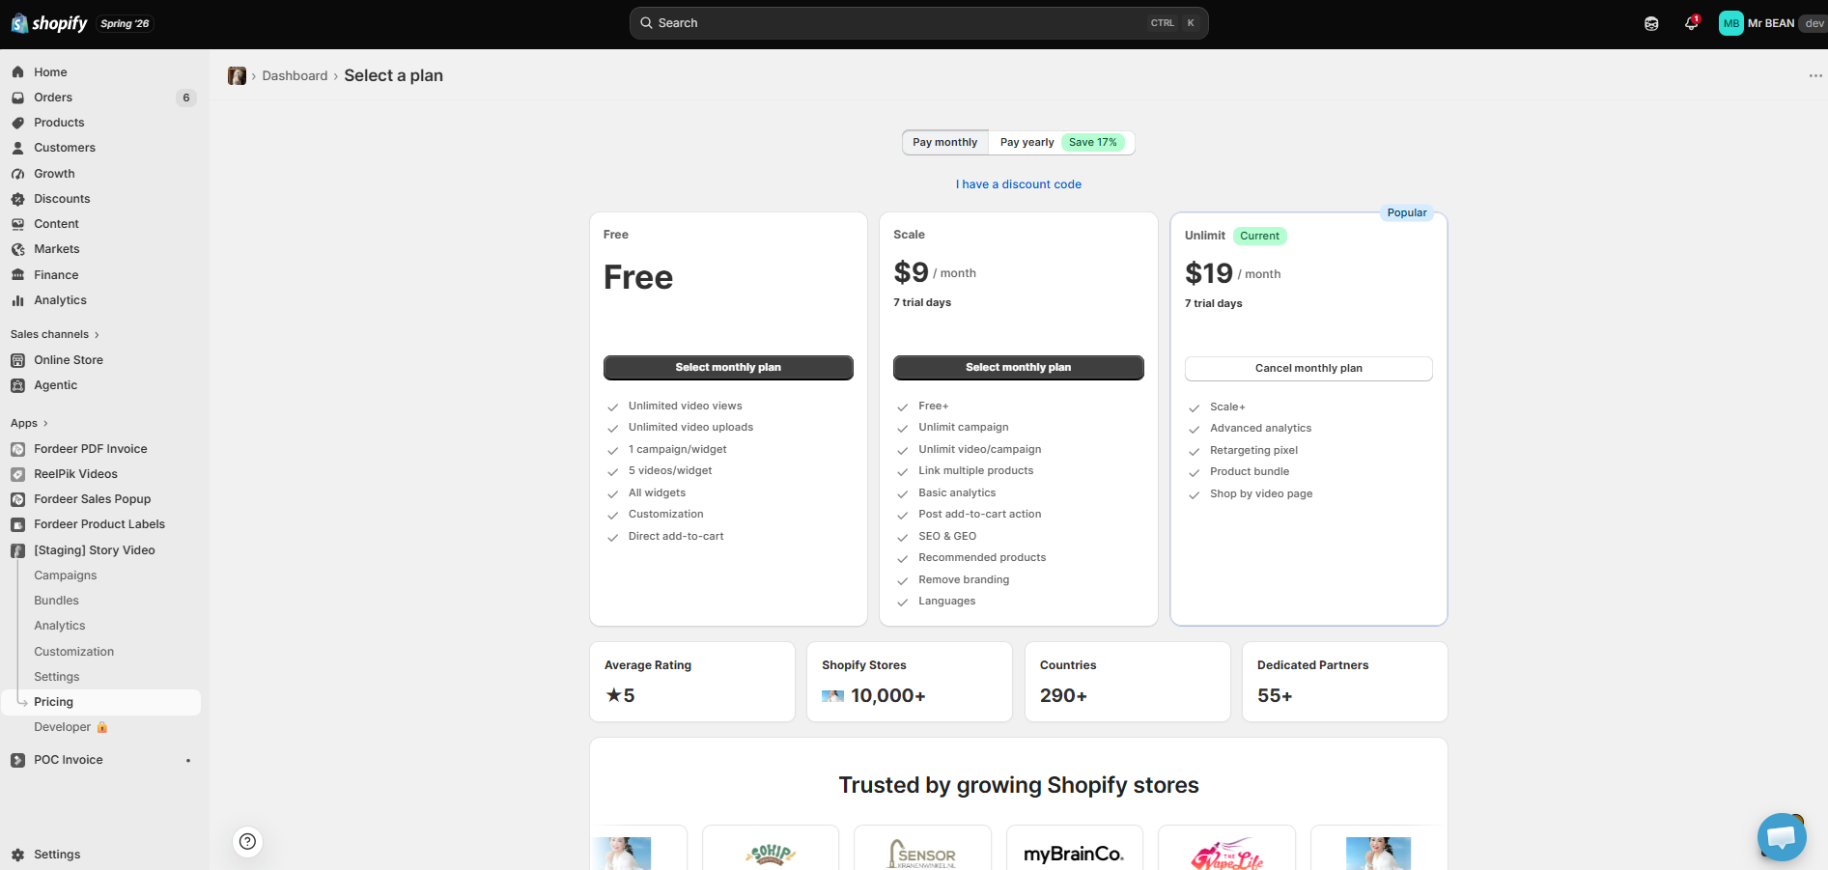Click the 'Popular' badge on Unlimit plan
Viewport: 1828px width, 870px height.
[1407, 213]
